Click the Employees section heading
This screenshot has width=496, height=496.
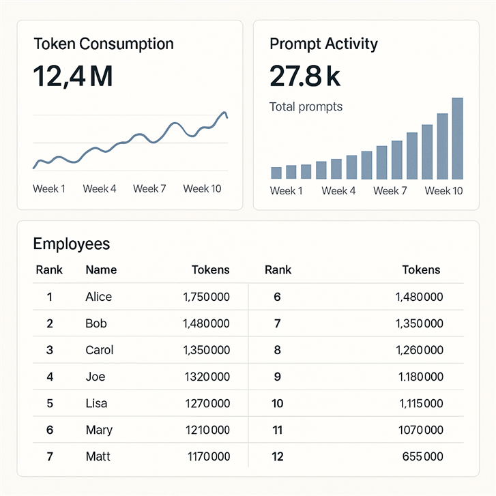pos(71,244)
